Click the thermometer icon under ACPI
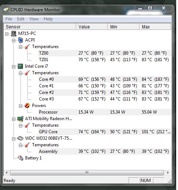 27,47
